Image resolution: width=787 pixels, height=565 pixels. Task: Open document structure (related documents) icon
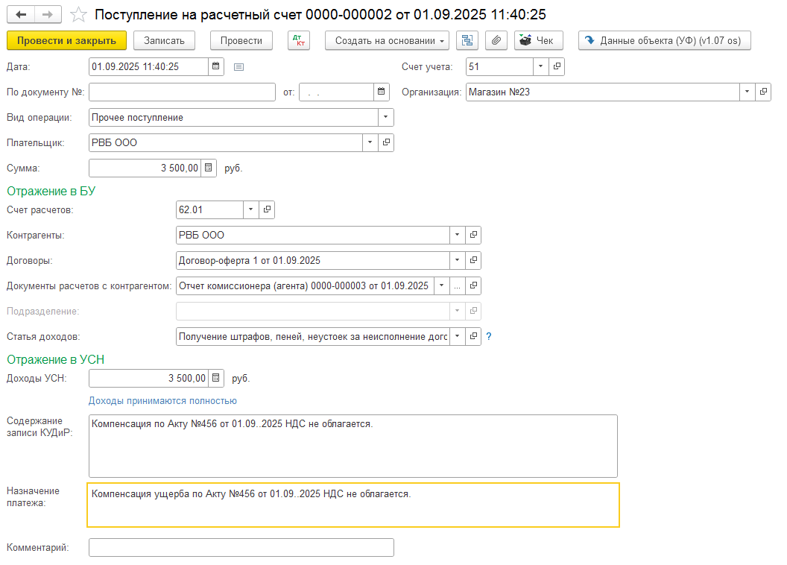(467, 40)
